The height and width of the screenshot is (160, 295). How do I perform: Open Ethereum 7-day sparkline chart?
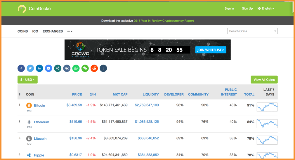click(267, 124)
